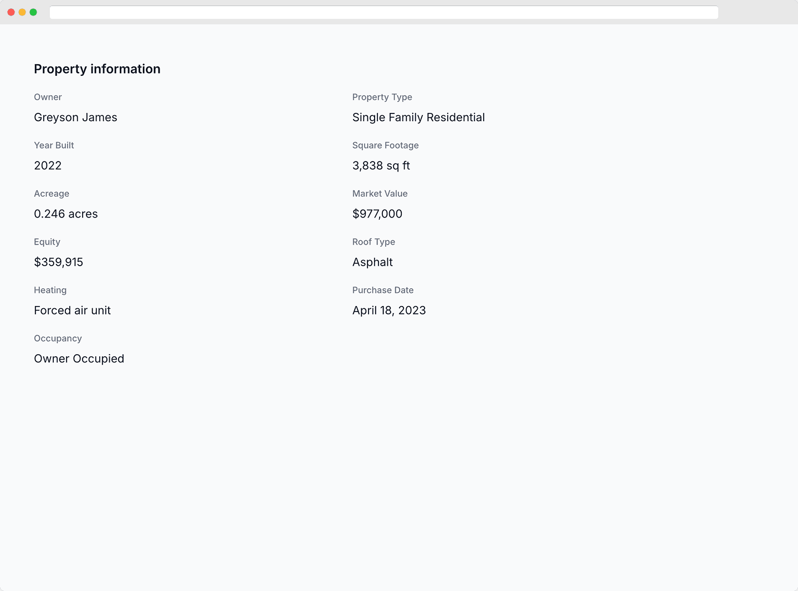Click the equity amount $359,915
The height and width of the screenshot is (591, 798).
tap(58, 262)
